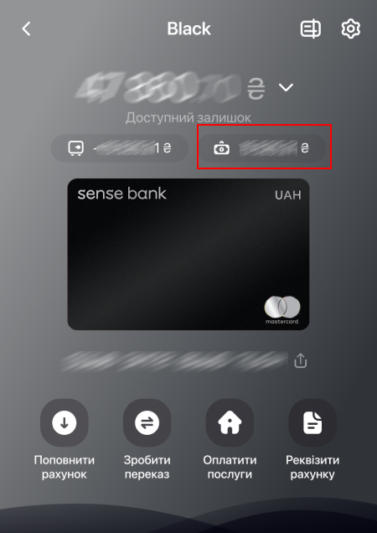Tap the cash icon in funds pill
The width and height of the screenshot is (377, 533).
221,148
